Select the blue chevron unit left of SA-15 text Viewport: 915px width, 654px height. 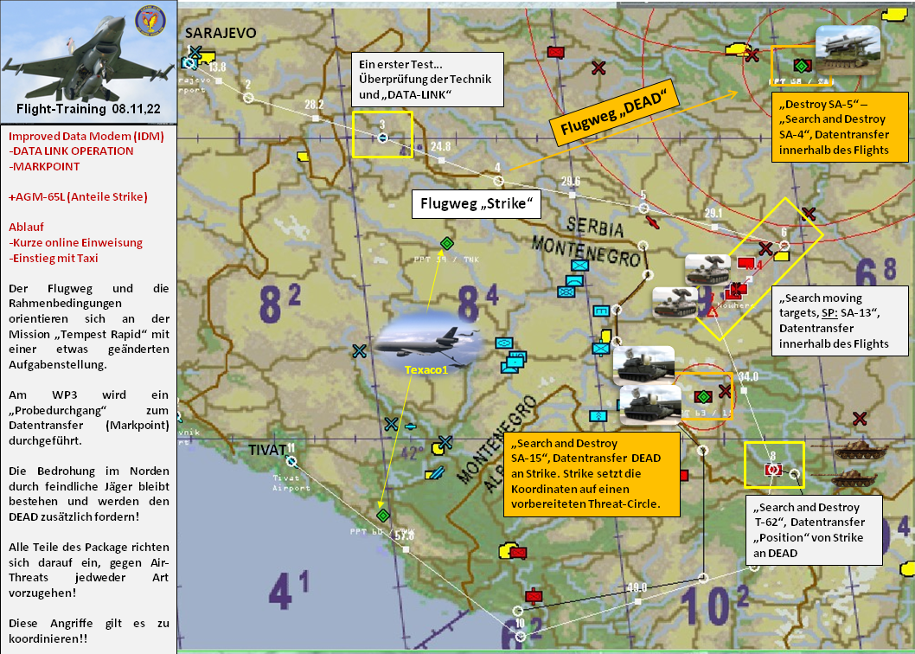coord(598,416)
